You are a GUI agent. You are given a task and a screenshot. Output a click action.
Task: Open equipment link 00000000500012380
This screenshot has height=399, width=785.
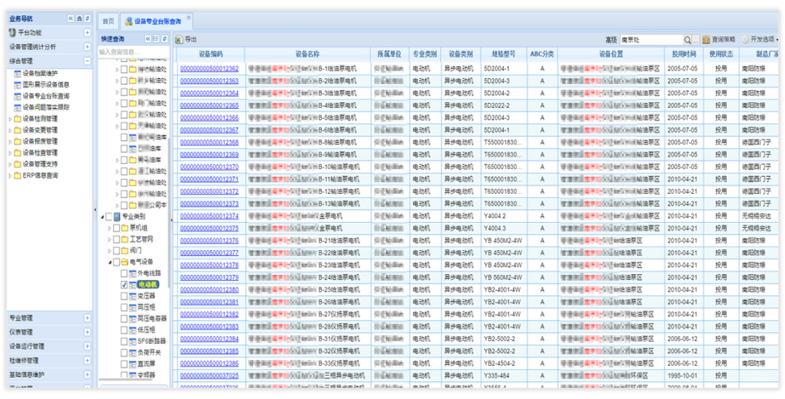tap(209, 289)
